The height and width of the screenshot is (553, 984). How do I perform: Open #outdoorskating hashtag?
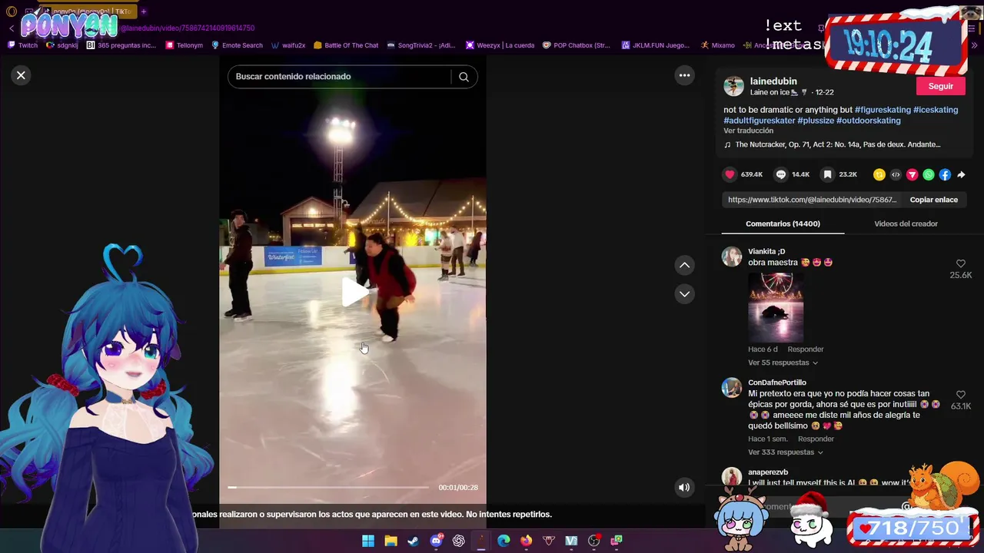(869, 121)
